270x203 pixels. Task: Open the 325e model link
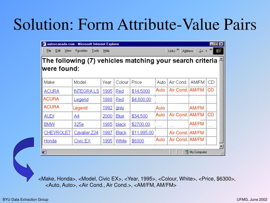tap(79, 124)
